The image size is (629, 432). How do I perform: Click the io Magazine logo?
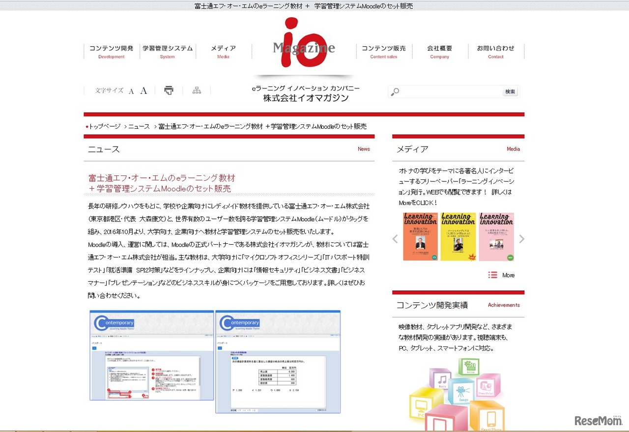[x=303, y=42]
